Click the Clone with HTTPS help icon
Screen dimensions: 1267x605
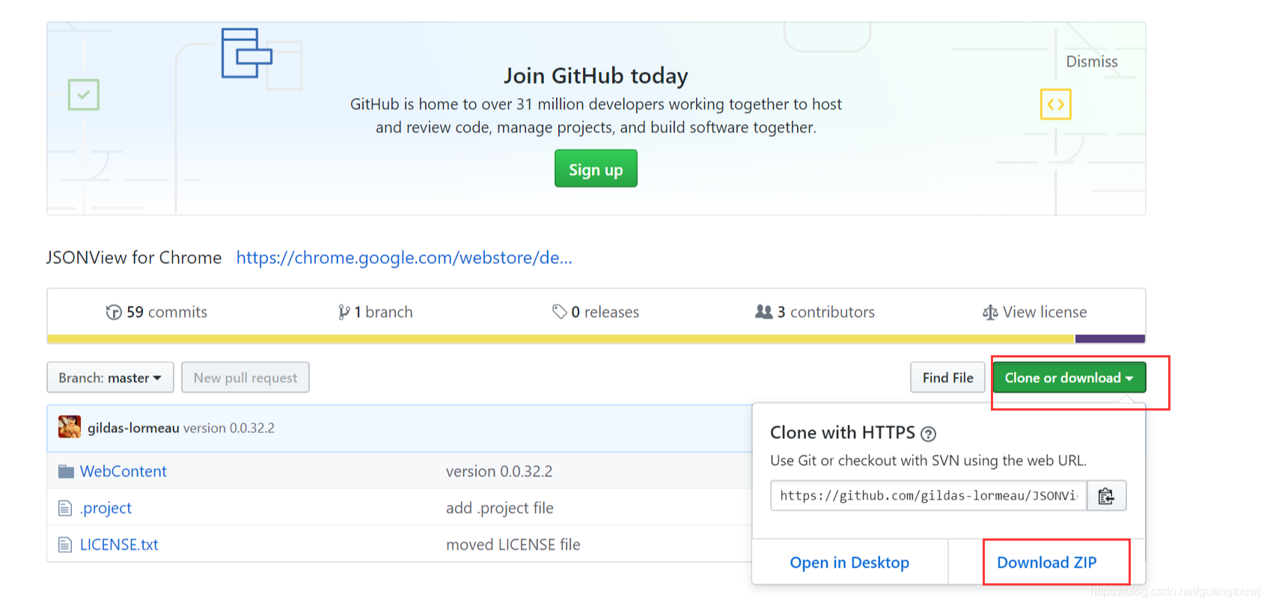[928, 434]
